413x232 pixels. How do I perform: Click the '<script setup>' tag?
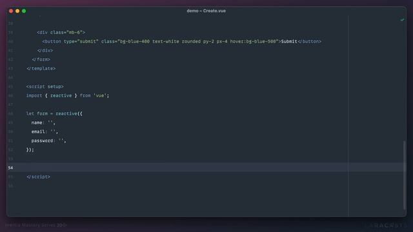click(45, 86)
